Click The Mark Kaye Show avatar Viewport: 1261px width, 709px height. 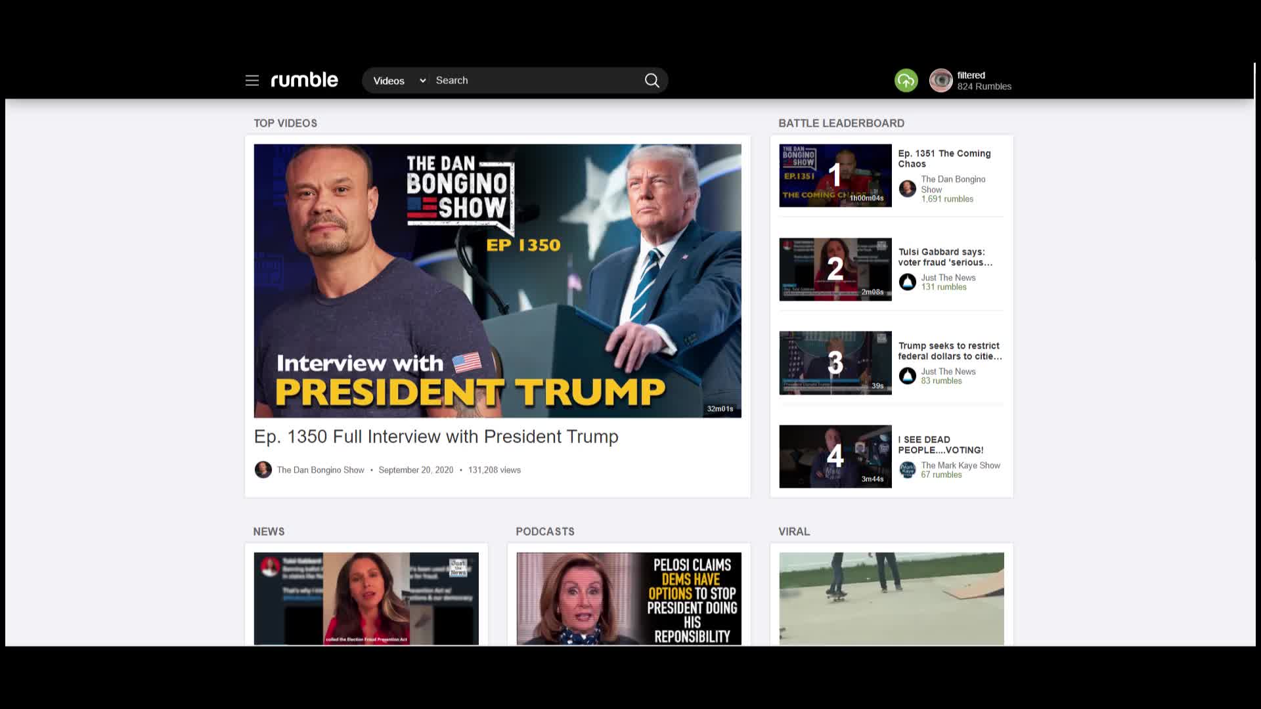pos(907,470)
